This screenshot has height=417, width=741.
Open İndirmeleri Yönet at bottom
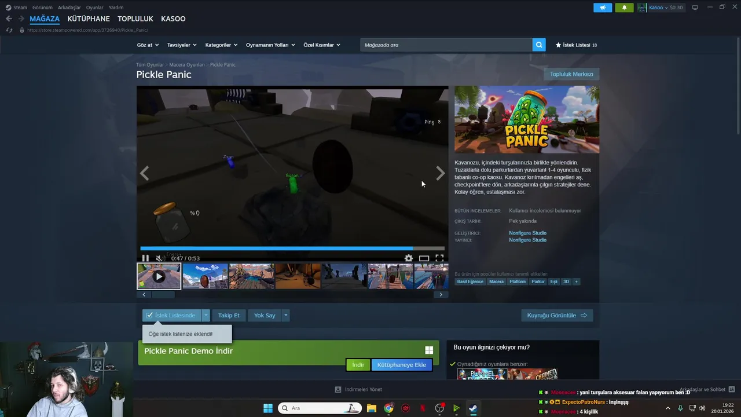(358, 389)
